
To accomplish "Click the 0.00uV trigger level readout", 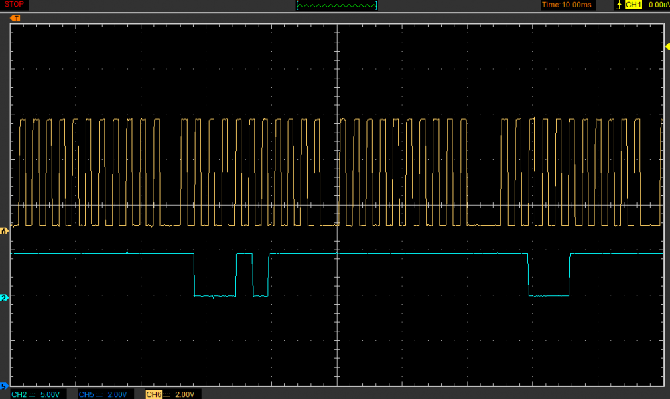I will [x=659, y=5].
